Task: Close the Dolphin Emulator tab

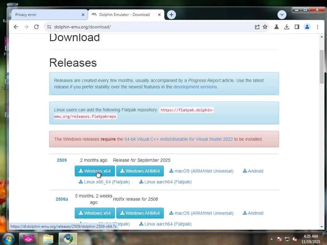Action: 159,15
